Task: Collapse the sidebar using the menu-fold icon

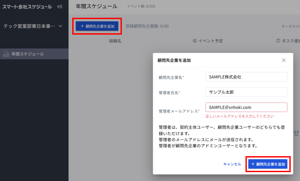Action: click(60, 7)
